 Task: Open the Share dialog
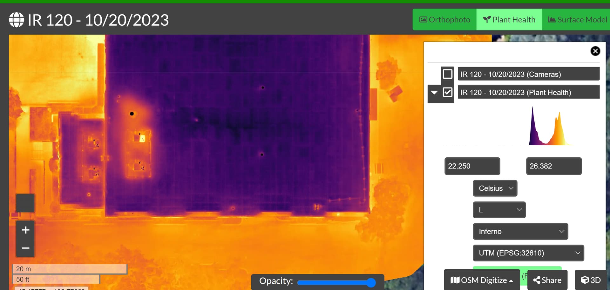[x=547, y=280]
